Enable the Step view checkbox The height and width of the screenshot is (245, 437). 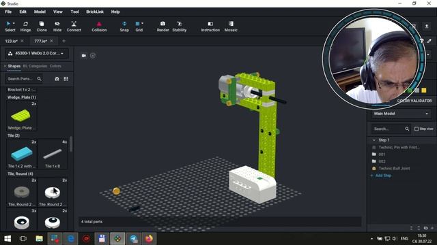[x=417, y=129]
